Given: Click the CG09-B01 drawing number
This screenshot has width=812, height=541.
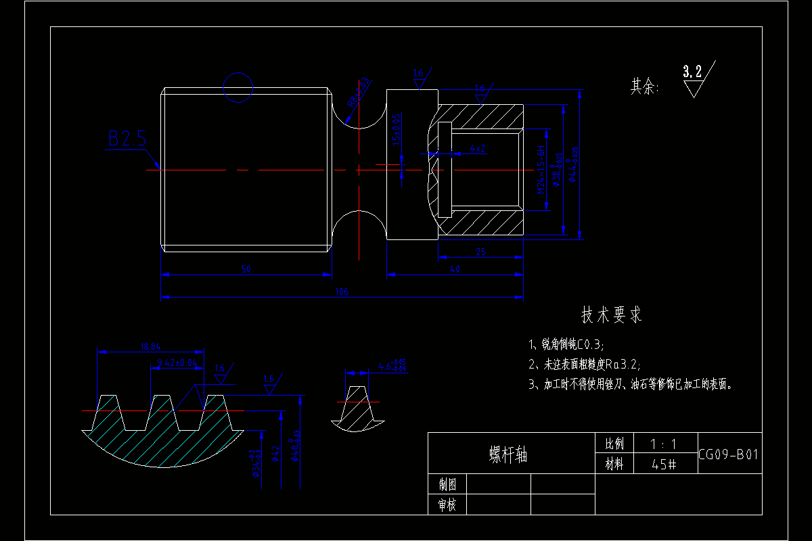Looking at the screenshot, I should 729,455.
